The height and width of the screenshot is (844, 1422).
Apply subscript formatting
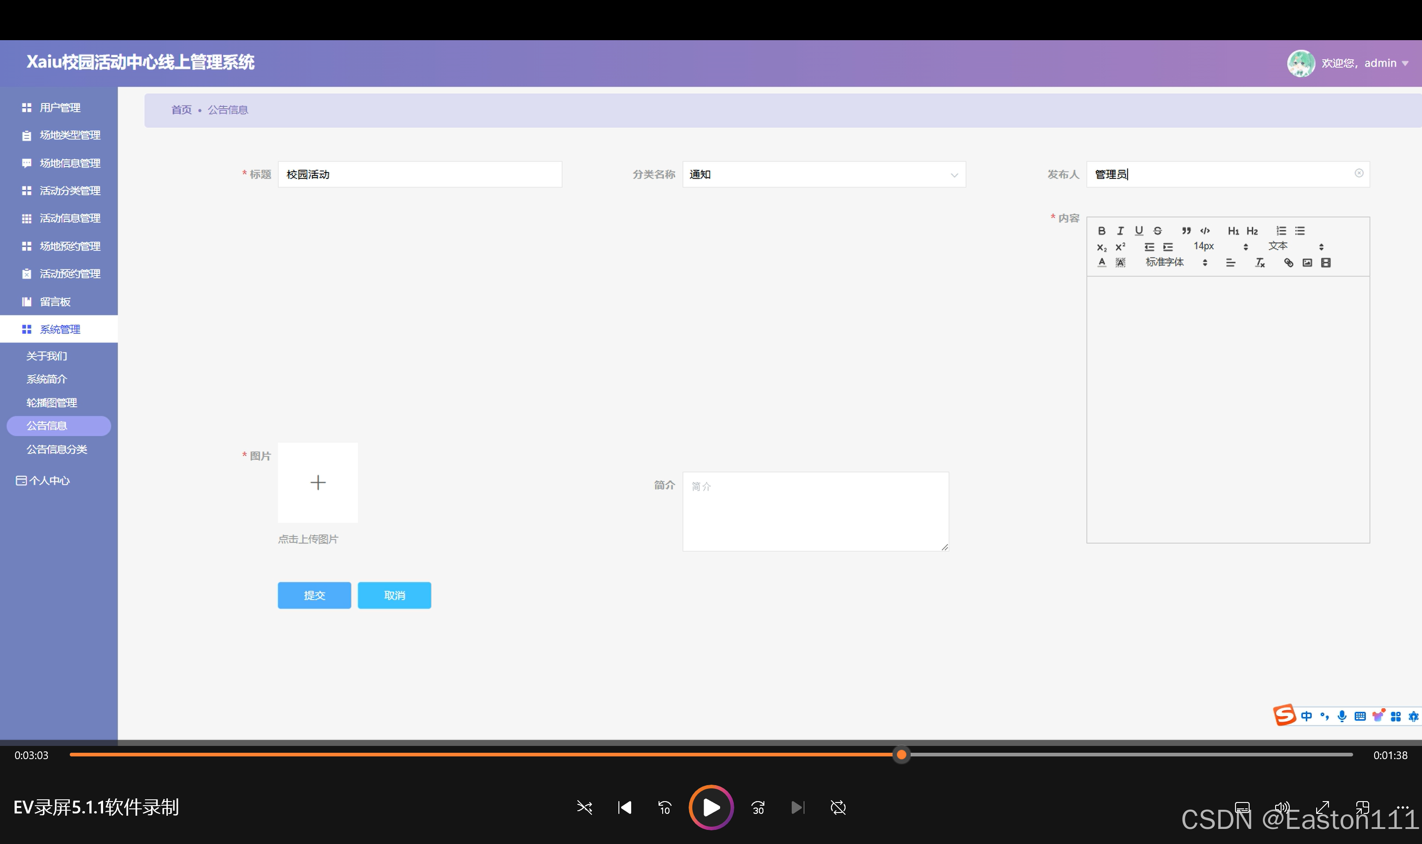tap(1101, 247)
